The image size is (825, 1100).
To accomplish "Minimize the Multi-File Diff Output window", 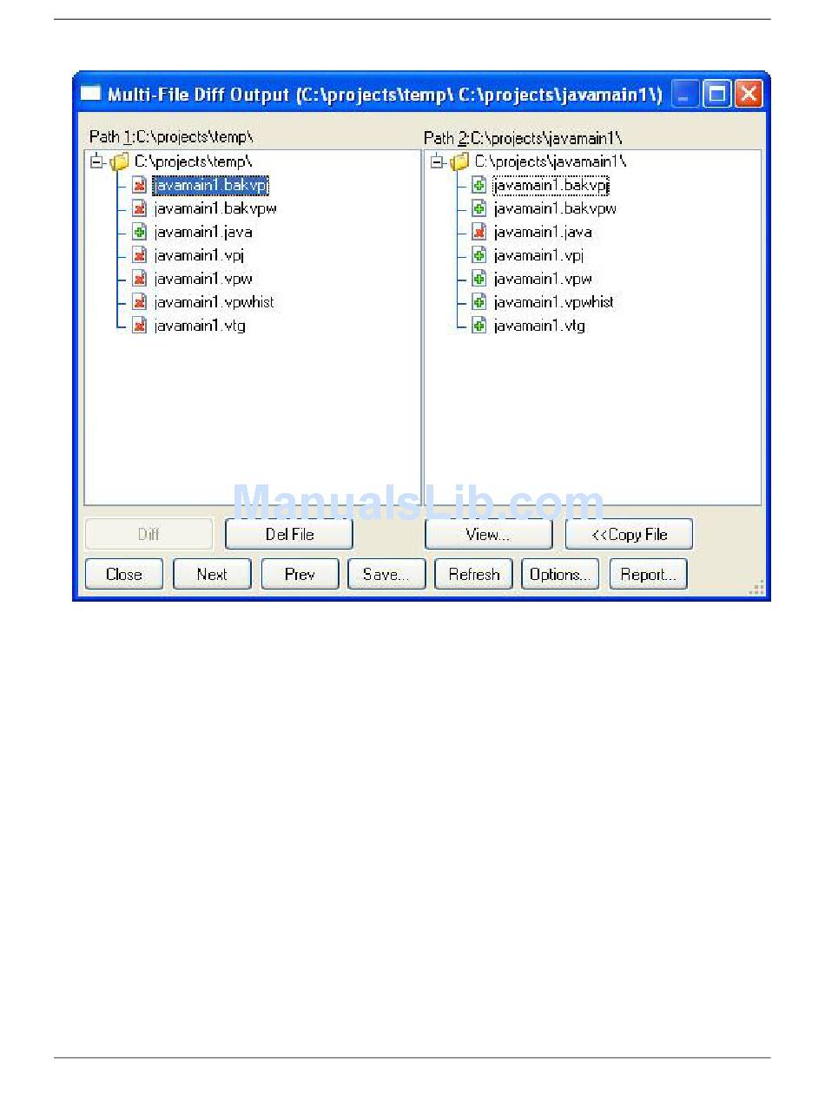I will click(x=686, y=94).
